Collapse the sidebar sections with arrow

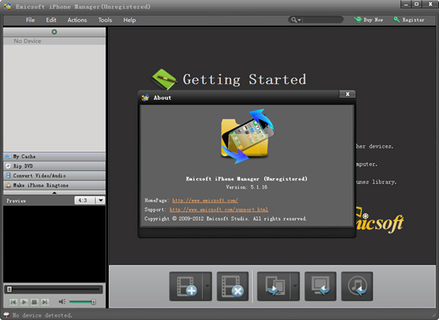tap(54, 193)
